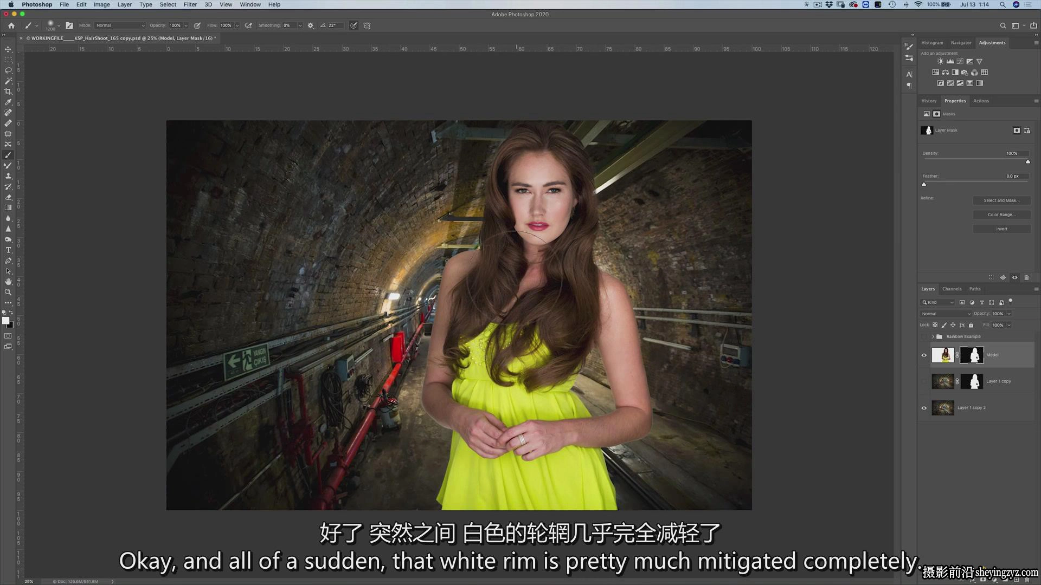
Task: Open tool preset picker arrow
Action: [x=37, y=25]
